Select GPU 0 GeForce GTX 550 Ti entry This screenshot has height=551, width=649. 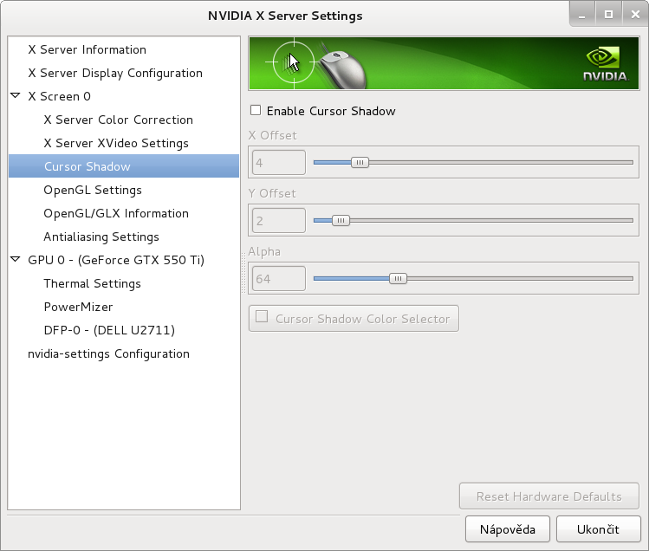pyautogui.click(x=116, y=260)
